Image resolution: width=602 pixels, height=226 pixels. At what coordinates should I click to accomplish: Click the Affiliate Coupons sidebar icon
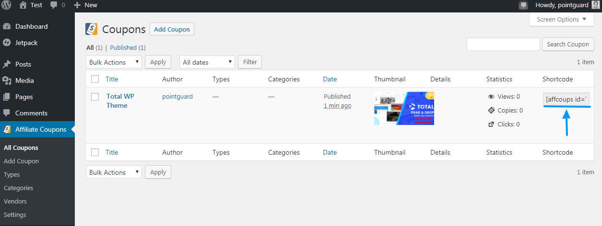tap(7, 129)
